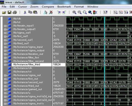132x106 pixels.
Task: Select /tb/instance/sigma_inst/a2d_inp signal name
Action: click(32, 97)
